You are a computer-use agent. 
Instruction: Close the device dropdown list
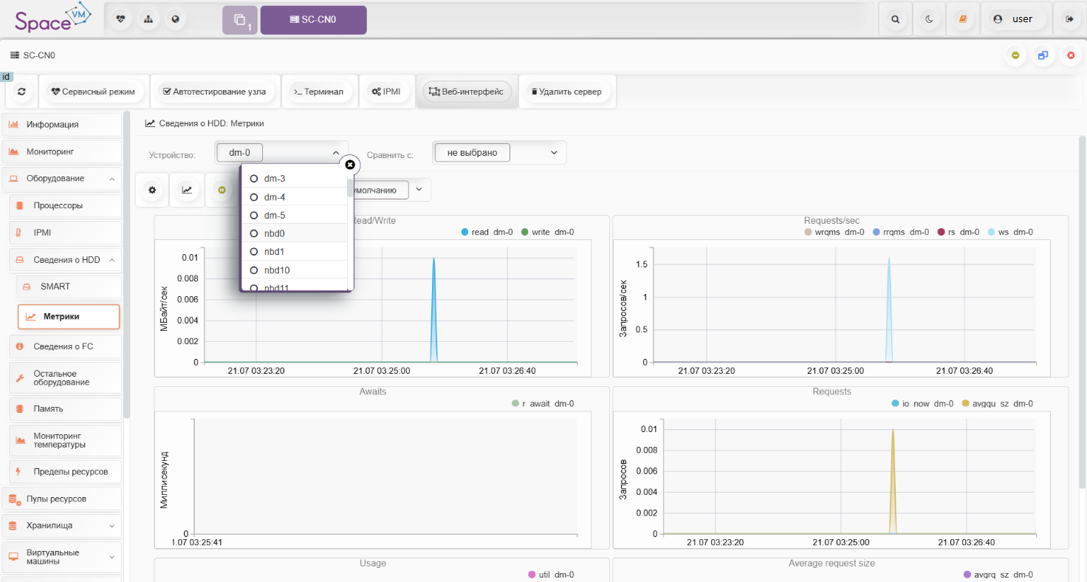pos(350,165)
